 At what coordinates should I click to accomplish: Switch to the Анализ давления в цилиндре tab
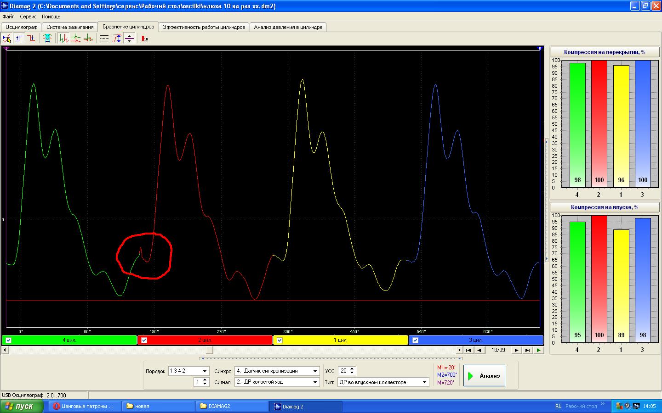[288, 27]
